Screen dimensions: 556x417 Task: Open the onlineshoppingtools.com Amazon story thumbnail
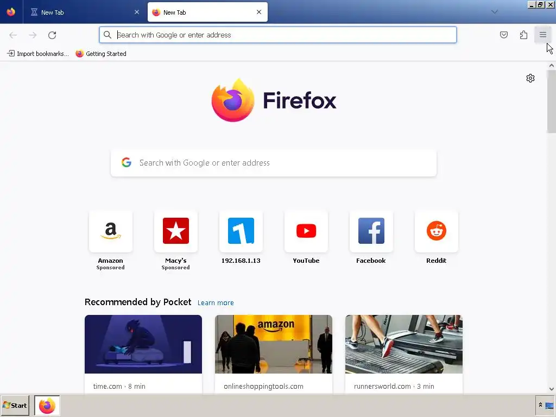tap(274, 344)
